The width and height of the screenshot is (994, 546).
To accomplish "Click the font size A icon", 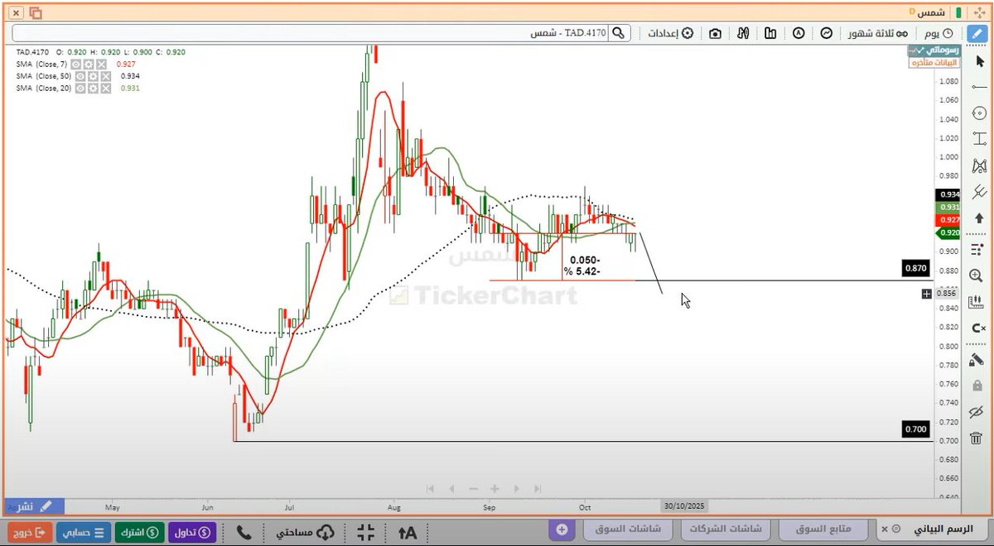I will tap(408, 532).
